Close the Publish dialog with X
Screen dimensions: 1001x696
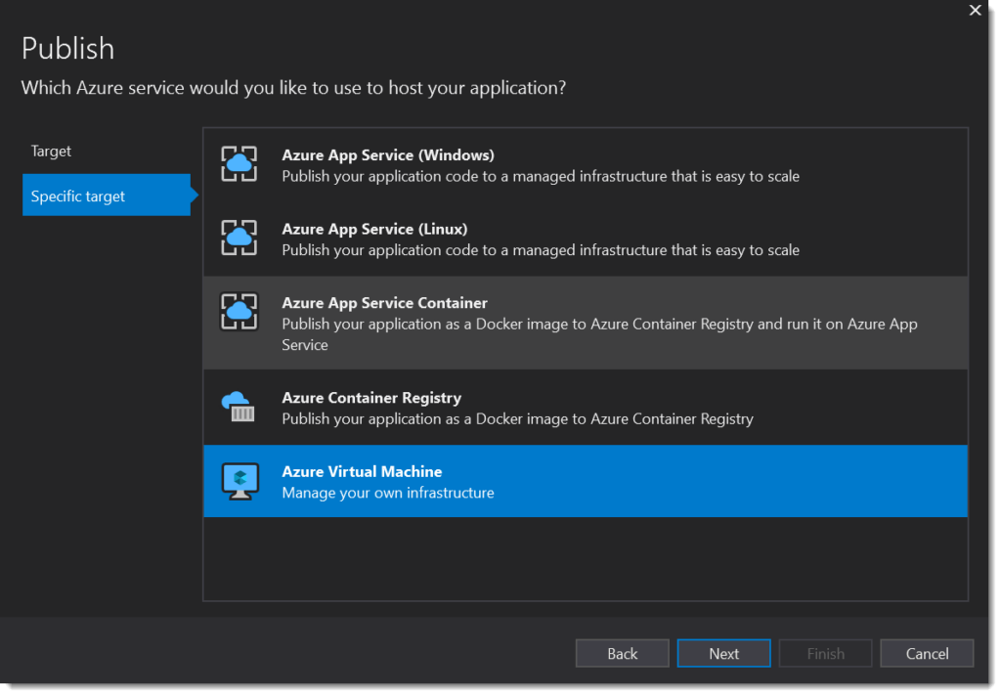(x=976, y=10)
